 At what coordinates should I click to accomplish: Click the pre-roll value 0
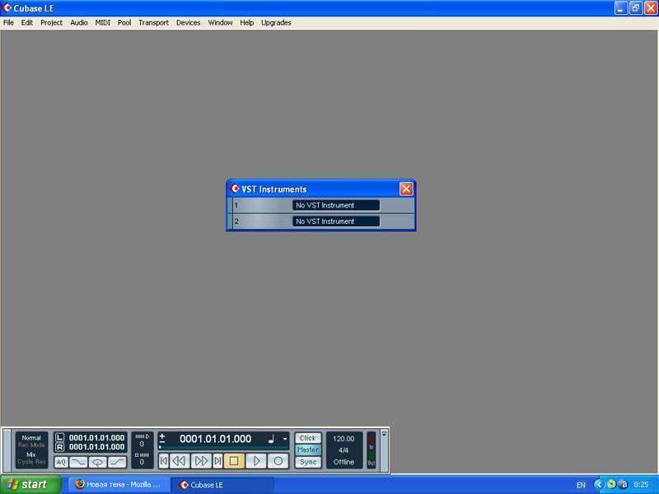[142, 444]
